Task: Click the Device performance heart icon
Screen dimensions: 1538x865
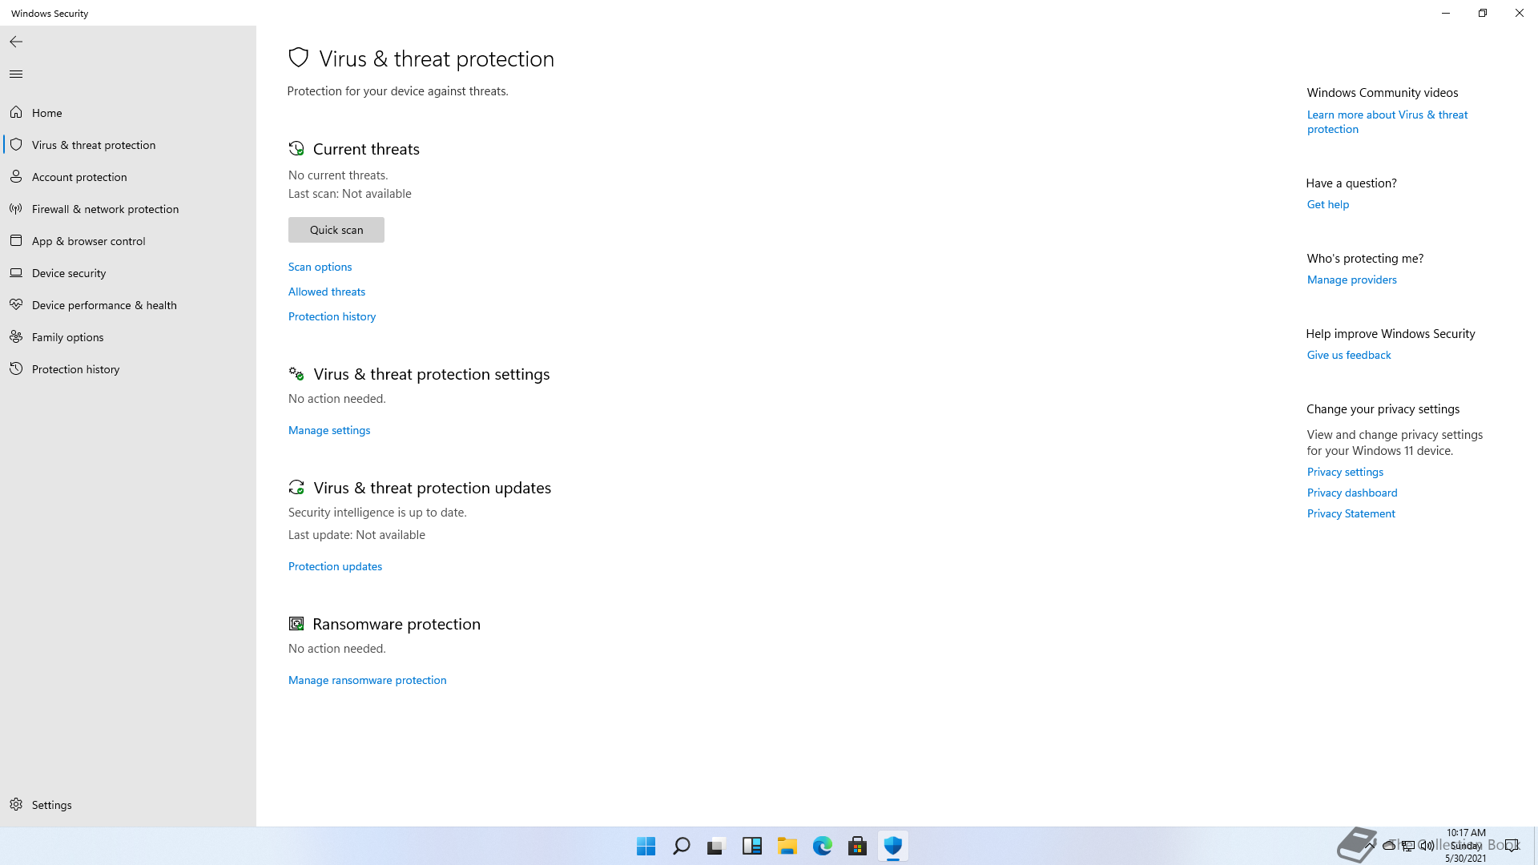Action: [x=16, y=304]
